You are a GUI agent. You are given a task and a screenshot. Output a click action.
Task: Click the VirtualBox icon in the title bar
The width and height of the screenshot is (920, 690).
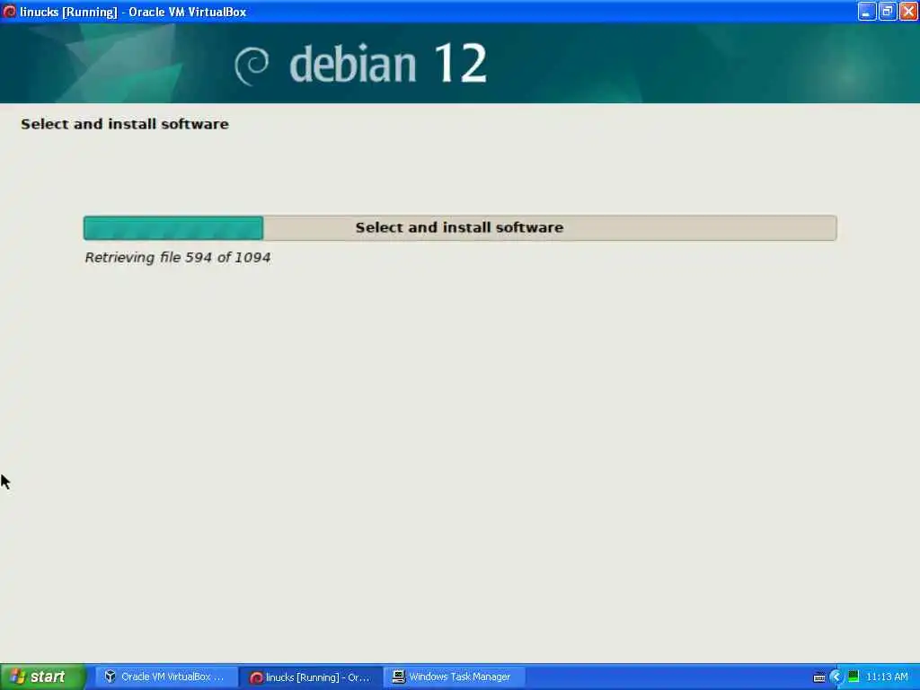[x=9, y=11]
